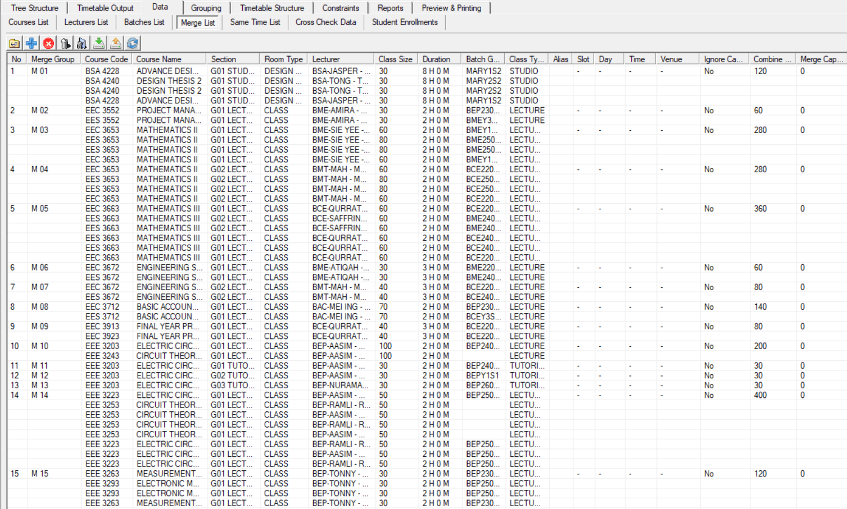
Task: Open the Timetable Structure tab
Action: click(x=271, y=8)
